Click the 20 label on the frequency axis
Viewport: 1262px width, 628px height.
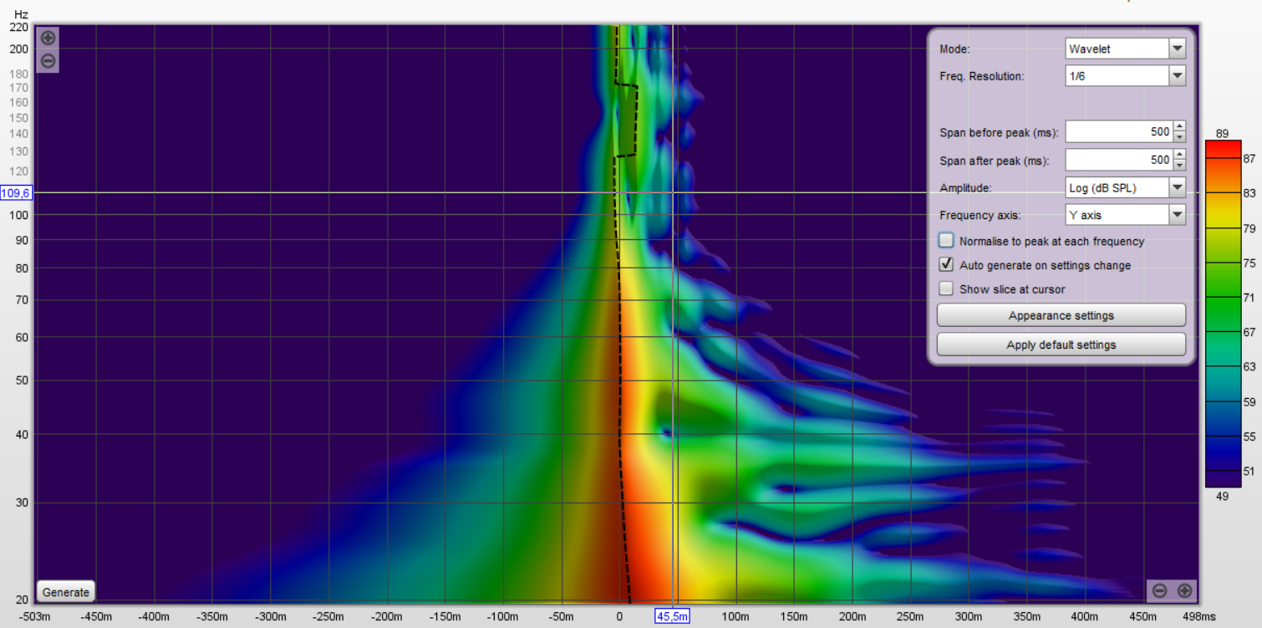pyautogui.click(x=23, y=600)
